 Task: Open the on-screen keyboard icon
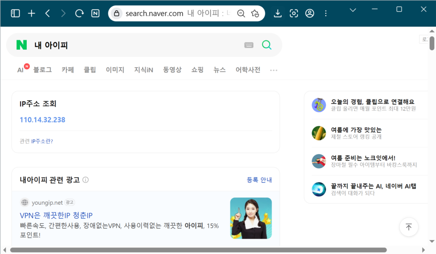(x=249, y=45)
